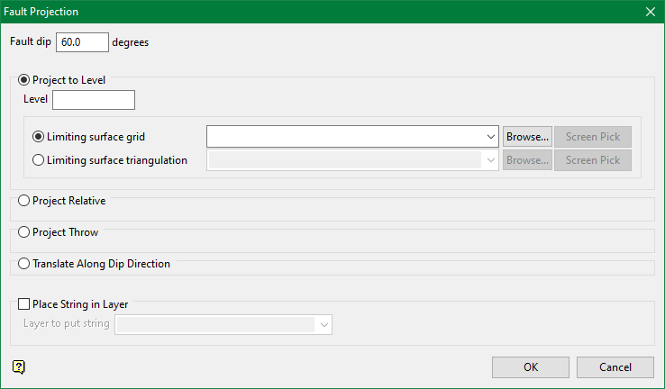Choose Limiting surface grid radio button
This screenshot has height=389, width=665.
38,137
